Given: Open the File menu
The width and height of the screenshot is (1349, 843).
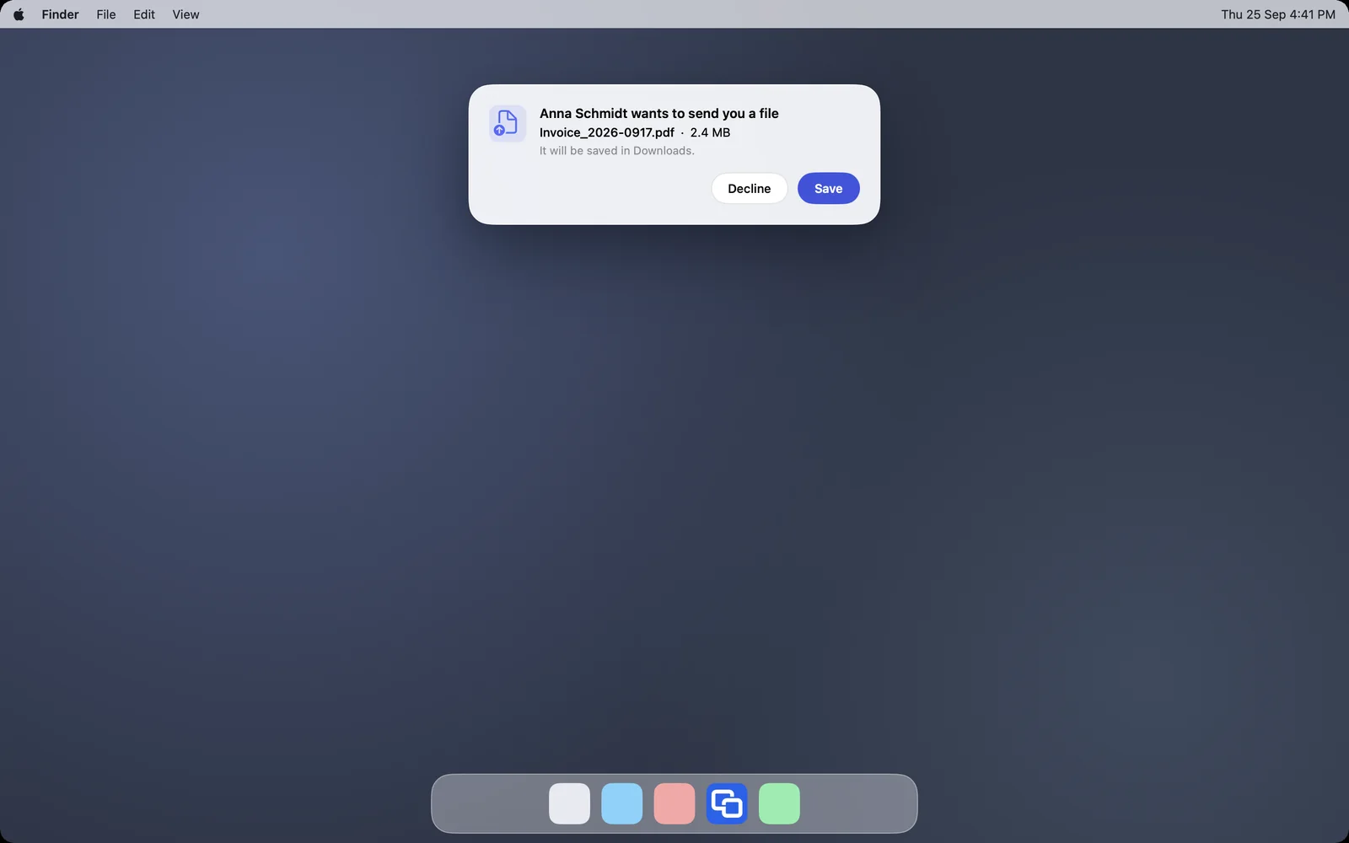Looking at the screenshot, I should coord(106,14).
